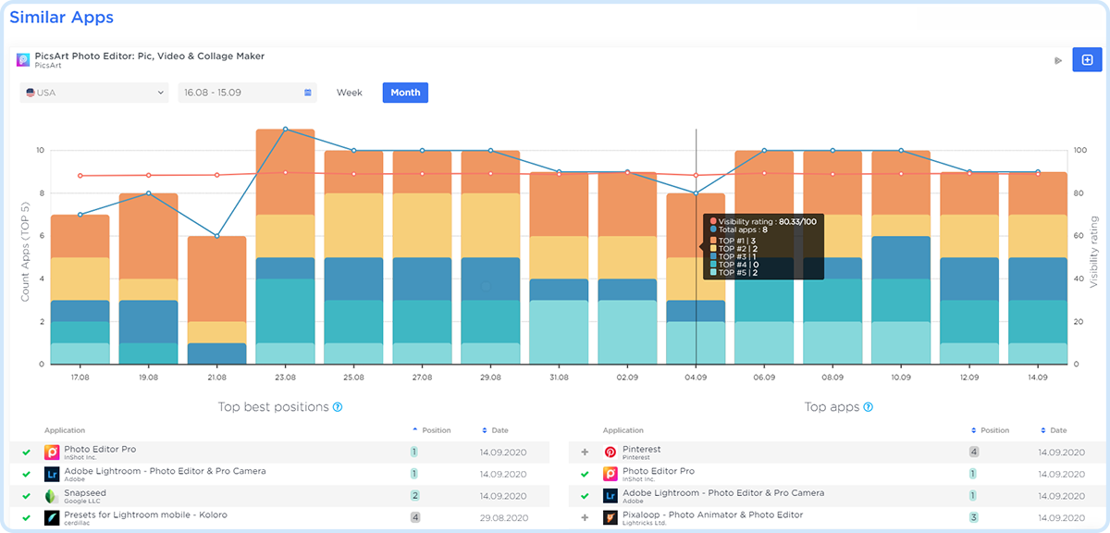The height and width of the screenshot is (533, 1110).
Task: Click the Snapseed app icon
Action: point(52,496)
